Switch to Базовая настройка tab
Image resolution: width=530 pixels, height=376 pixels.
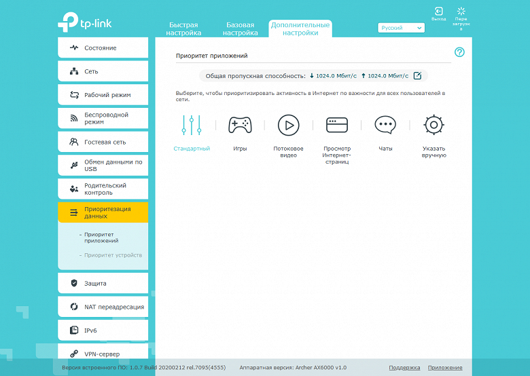(x=241, y=29)
